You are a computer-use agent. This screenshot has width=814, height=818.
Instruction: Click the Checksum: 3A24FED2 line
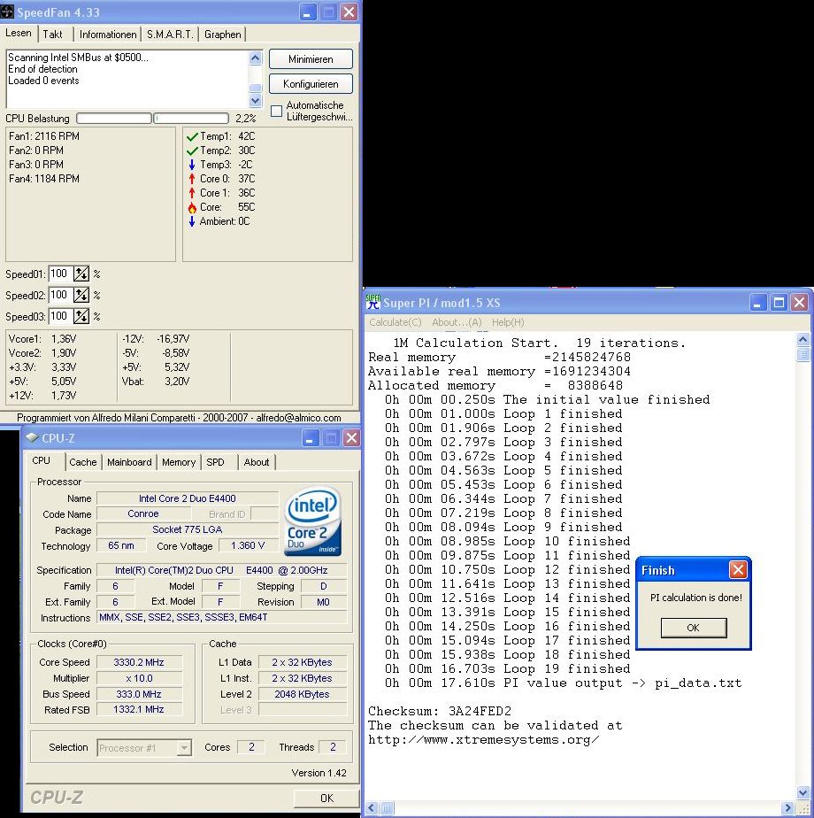(440, 712)
